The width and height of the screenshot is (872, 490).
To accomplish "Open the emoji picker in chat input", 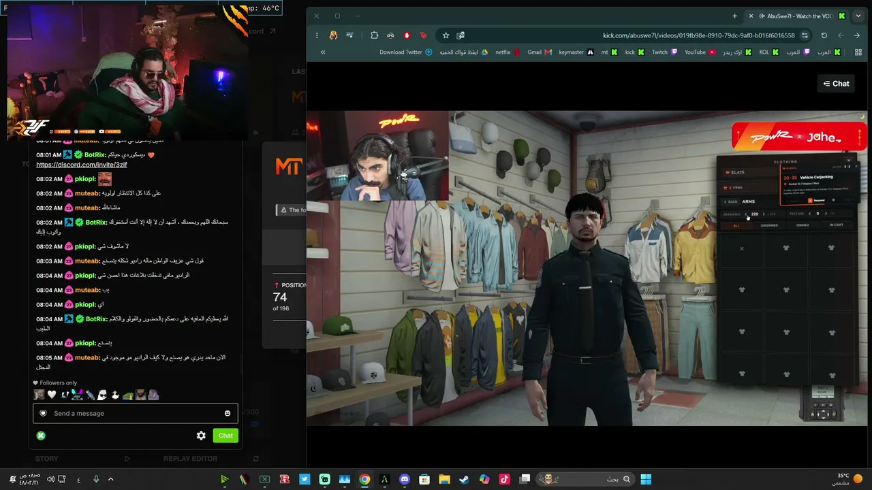I will (228, 413).
